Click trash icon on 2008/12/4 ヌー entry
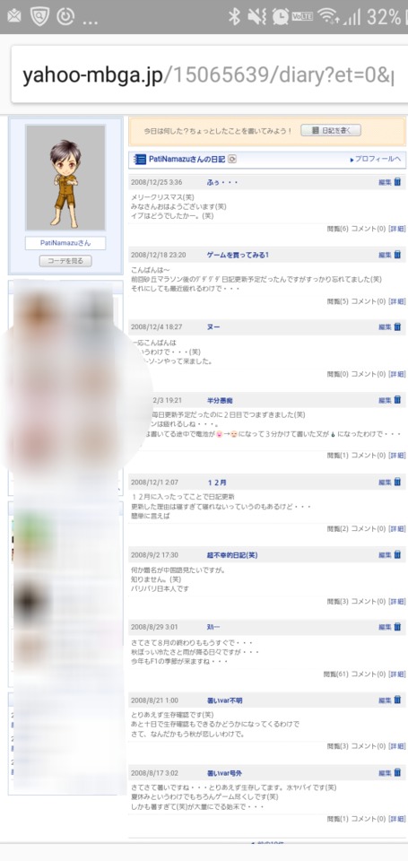Screen dimensions: 408x861 coord(397,326)
